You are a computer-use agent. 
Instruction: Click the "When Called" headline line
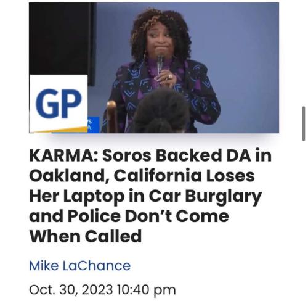(x=86, y=236)
